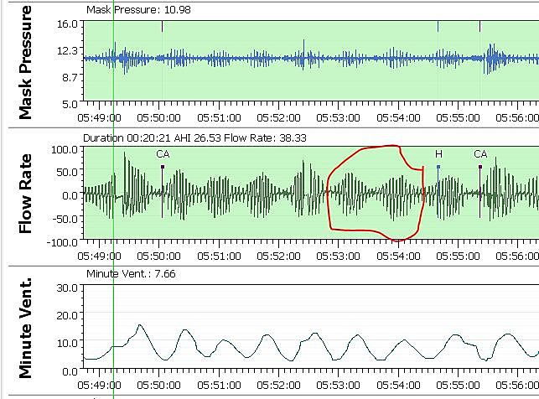Click the tallest Minute Vent. peak before 05:50:00
Viewport: 539px width, 399px height.
point(140,325)
